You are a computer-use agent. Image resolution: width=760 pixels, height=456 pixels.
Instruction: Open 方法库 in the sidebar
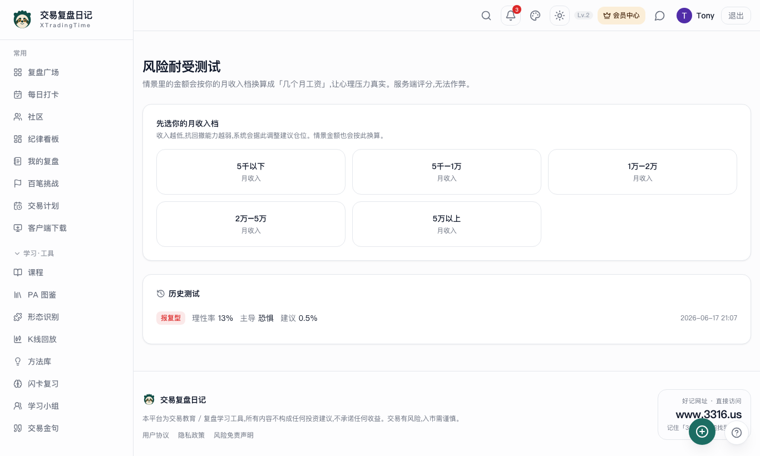(66, 361)
